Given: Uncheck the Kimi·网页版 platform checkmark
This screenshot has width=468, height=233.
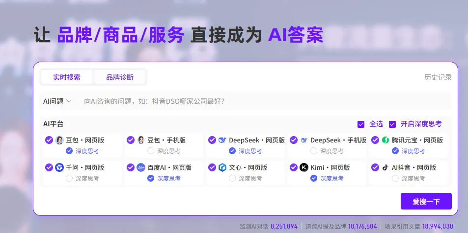Looking at the screenshot, I should coord(294,167).
